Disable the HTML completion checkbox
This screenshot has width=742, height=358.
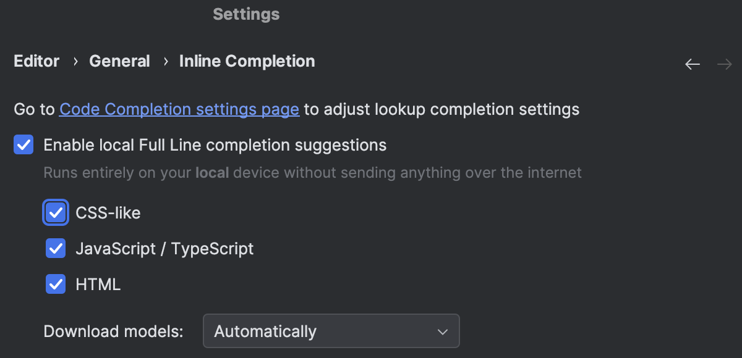(56, 284)
